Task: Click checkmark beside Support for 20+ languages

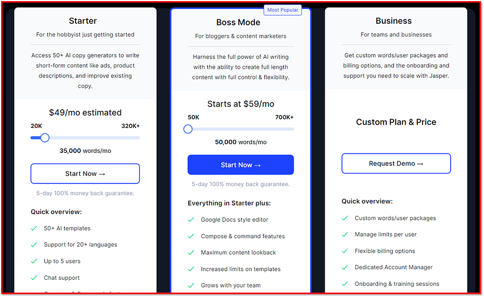Action: click(x=34, y=245)
